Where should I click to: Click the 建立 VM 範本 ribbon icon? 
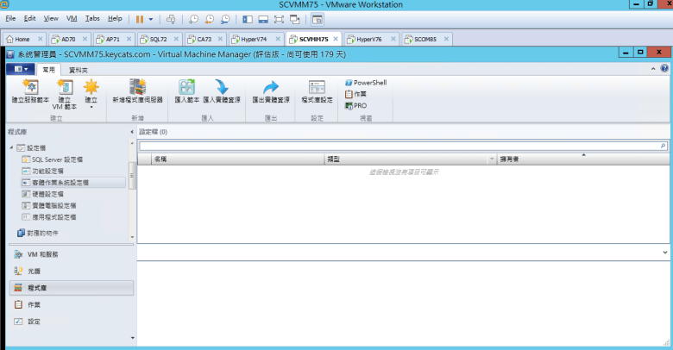coord(65,91)
